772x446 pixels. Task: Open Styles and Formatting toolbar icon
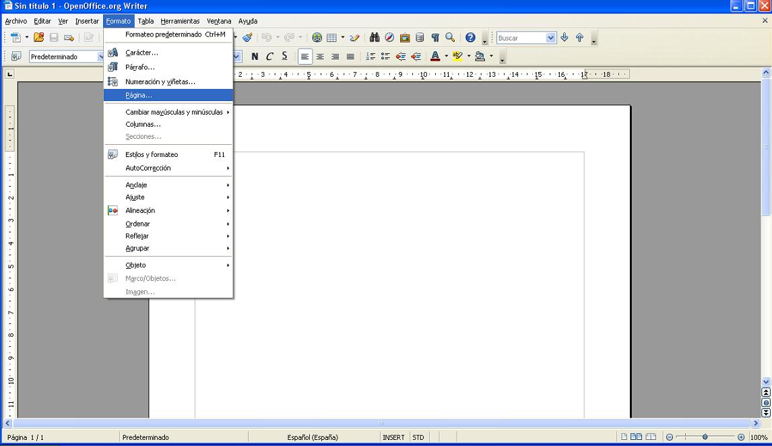[x=15, y=57]
